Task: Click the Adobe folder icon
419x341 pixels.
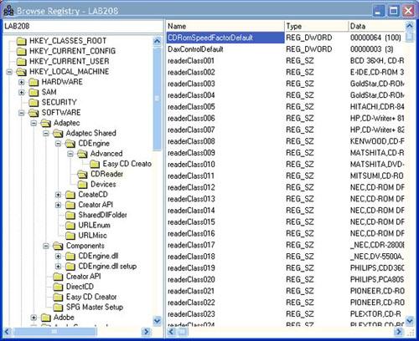Action: point(46,318)
